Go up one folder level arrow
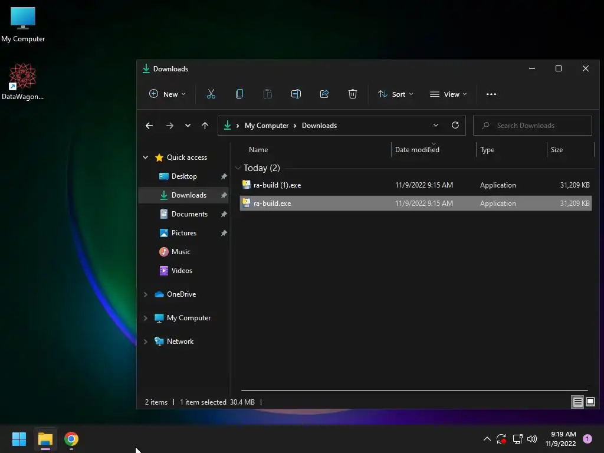Image resolution: width=604 pixels, height=453 pixels. click(x=205, y=126)
